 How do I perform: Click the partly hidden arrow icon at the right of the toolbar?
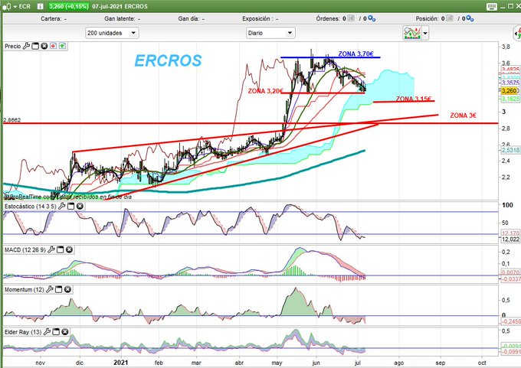tap(518, 33)
